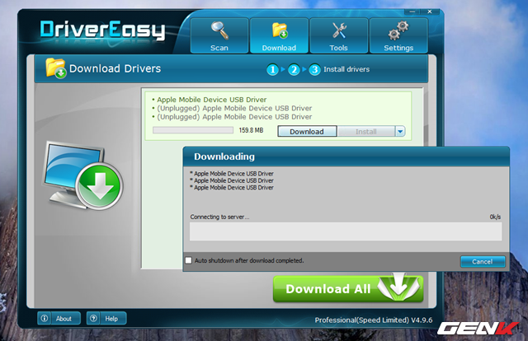Select step 2 circle indicator
The width and height of the screenshot is (528, 341).
click(294, 69)
